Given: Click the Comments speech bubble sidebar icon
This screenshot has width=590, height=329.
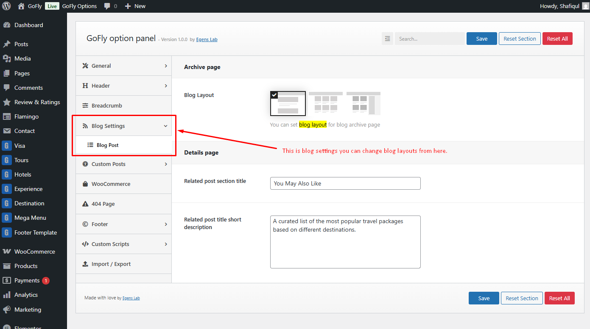Looking at the screenshot, I should (x=7, y=88).
